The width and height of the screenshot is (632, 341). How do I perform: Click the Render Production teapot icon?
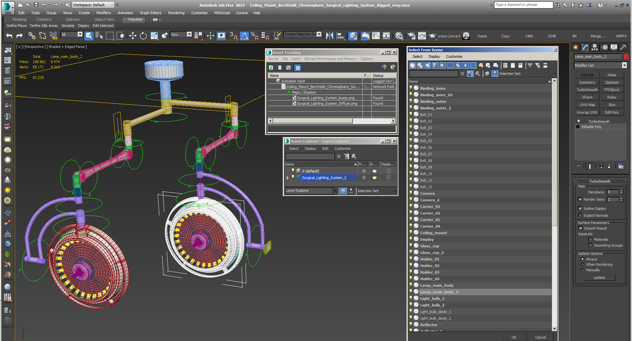tap(433, 36)
